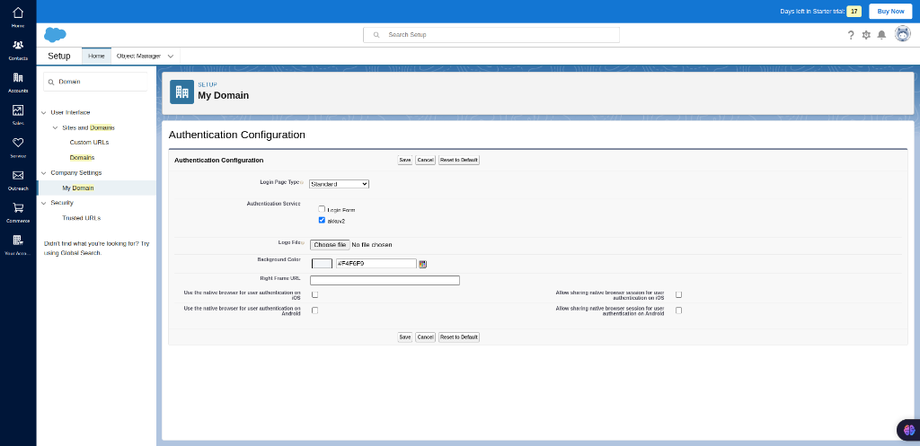Click the magnifier icon in Search Setup
This screenshot has height=446, width=920.
376,35
